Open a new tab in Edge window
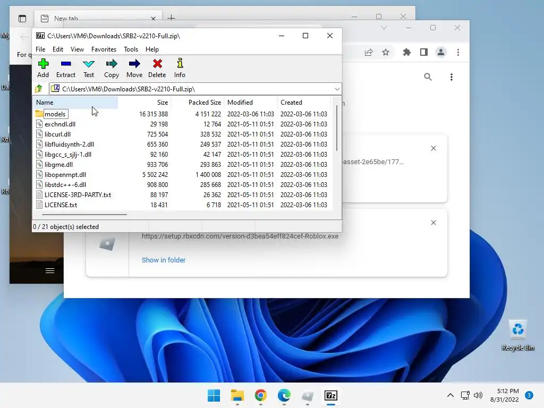 coord(172,18)
